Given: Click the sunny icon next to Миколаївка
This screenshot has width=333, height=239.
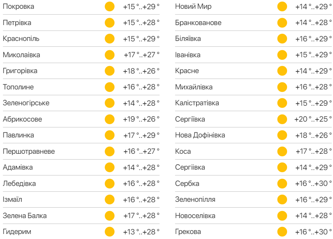Looking at the screenshot, I should click(109, 55).
